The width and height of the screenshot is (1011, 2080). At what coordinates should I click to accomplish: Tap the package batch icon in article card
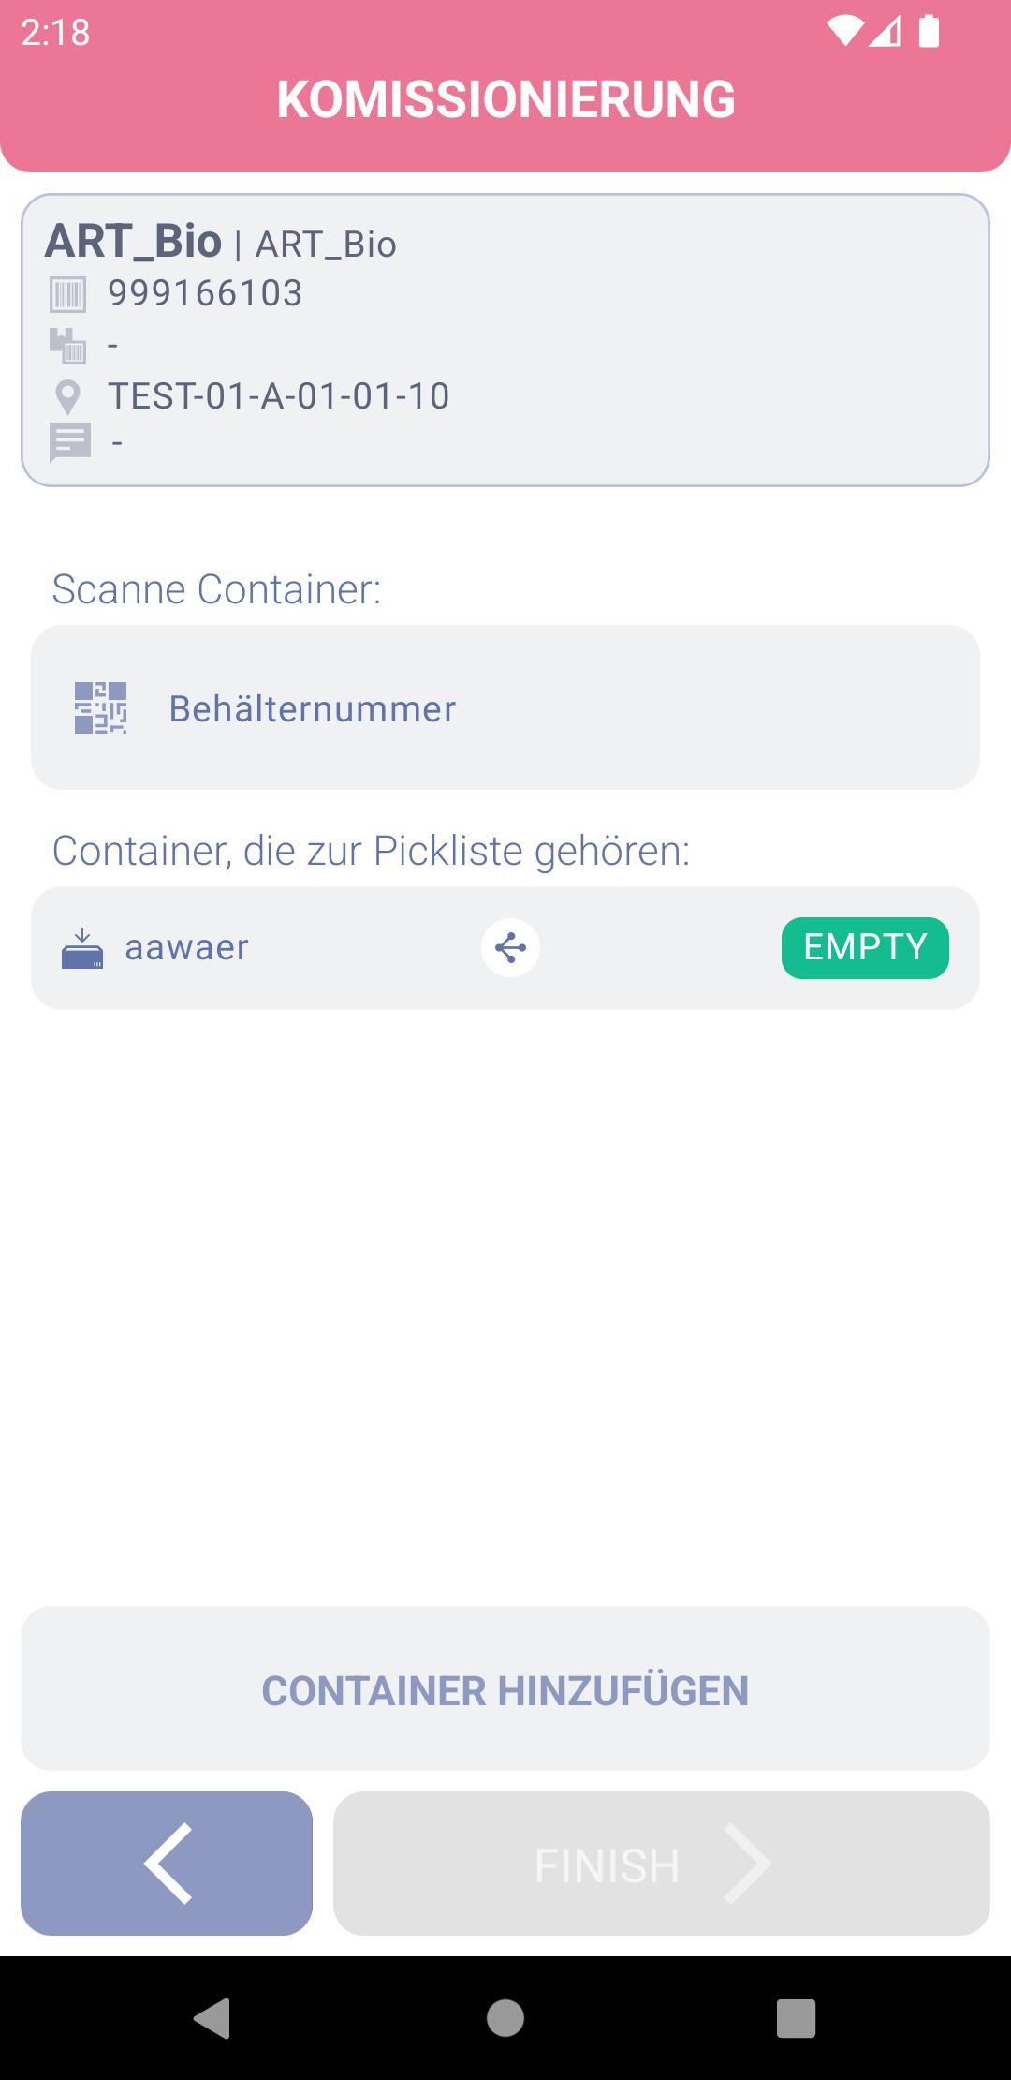[67, 346]
